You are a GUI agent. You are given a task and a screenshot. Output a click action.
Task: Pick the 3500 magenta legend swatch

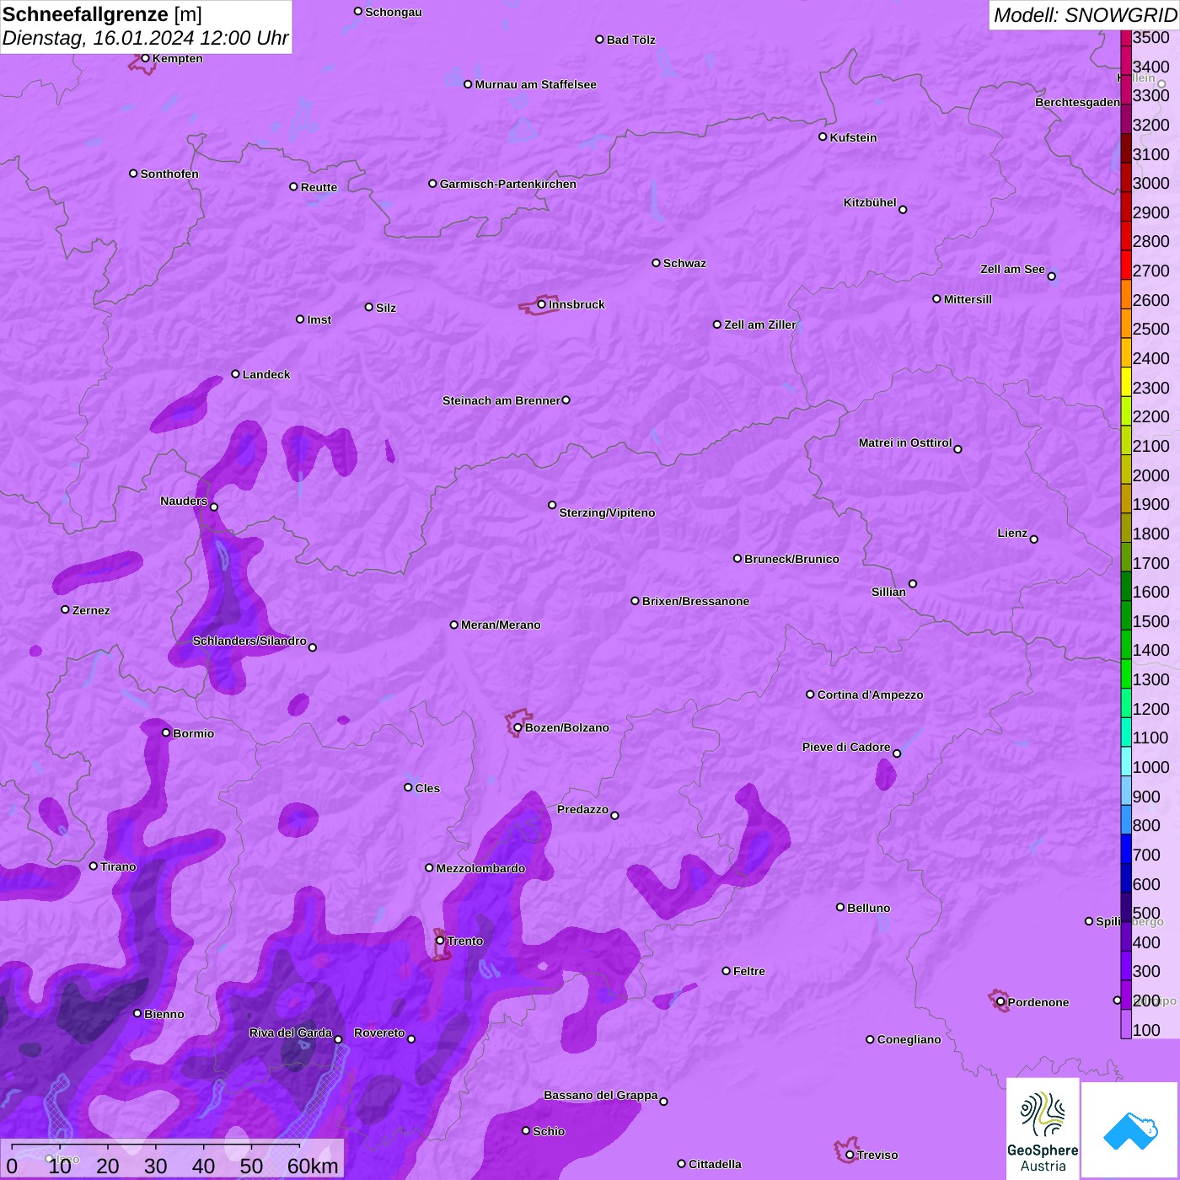tap(1125, 37)
